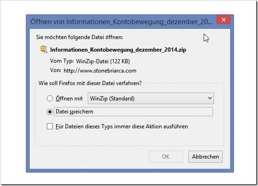Screen dimensions: 258x186
Task: Click the "Wie soll Firefox" group heading
Action: click(x=90, y=83)
